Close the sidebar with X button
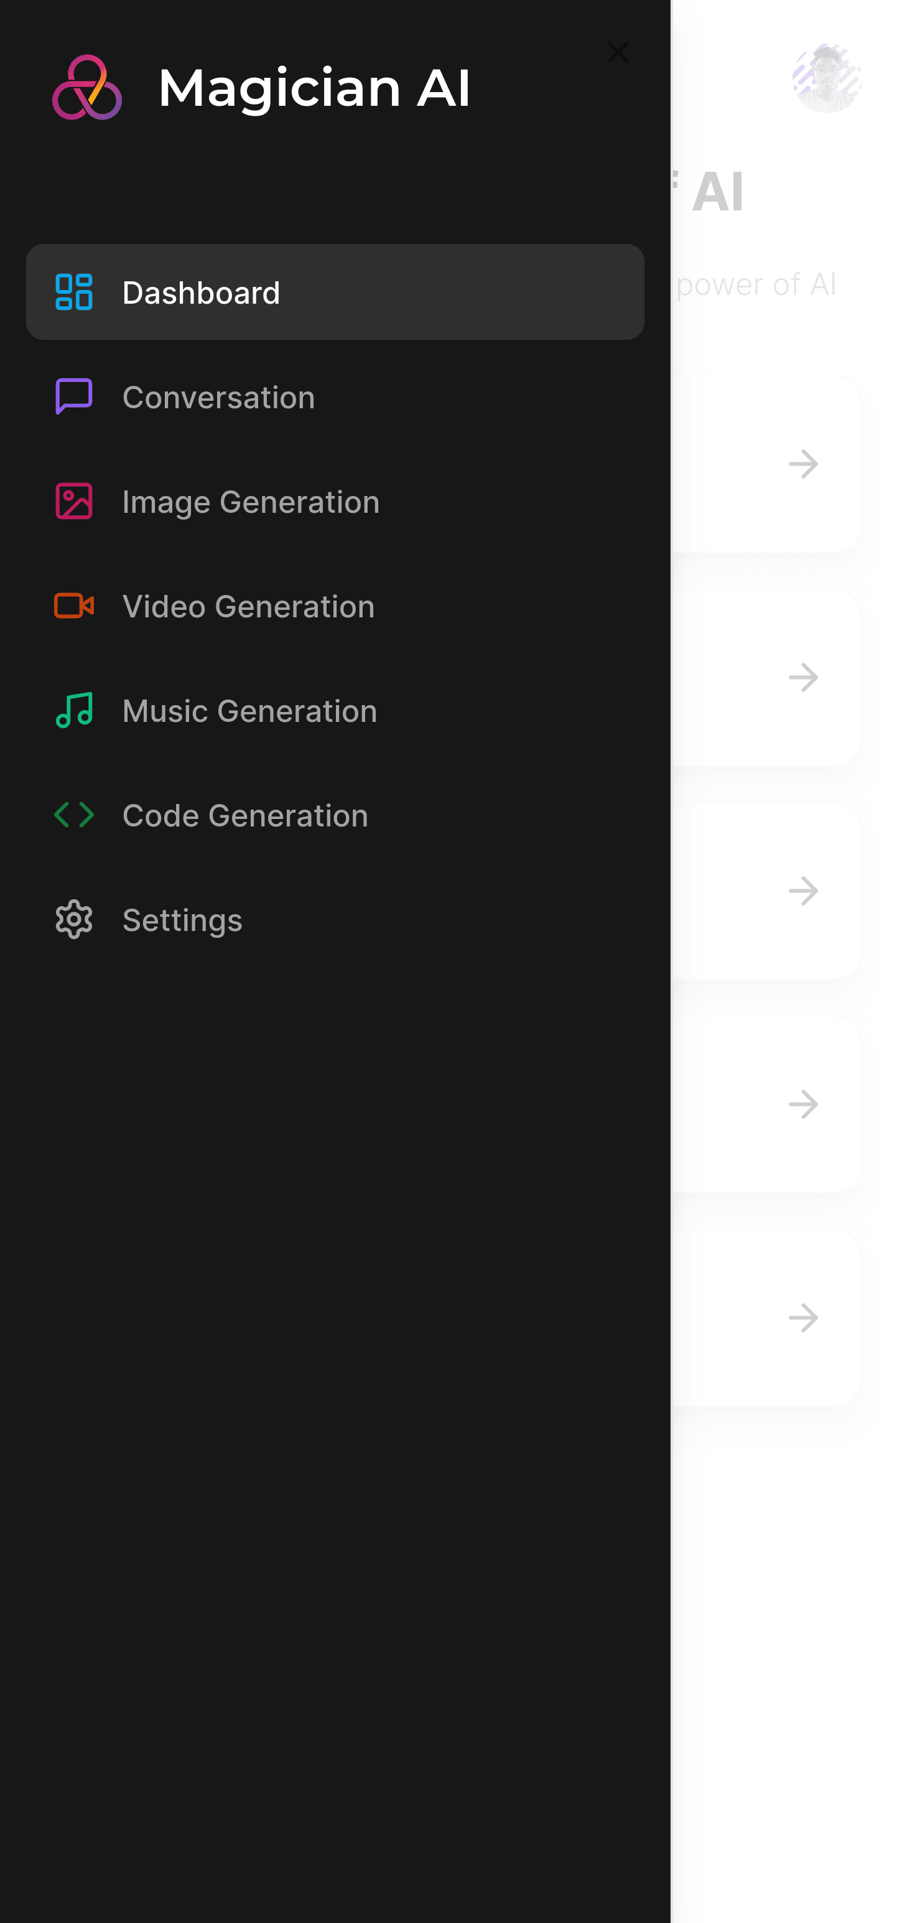 (618, 52)
